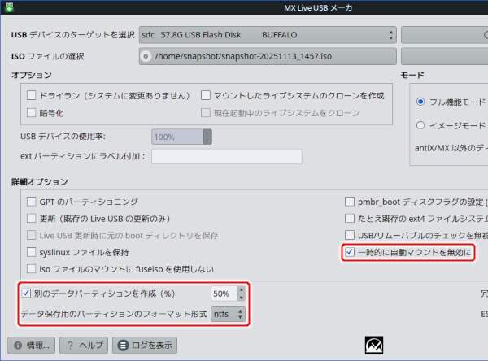The image size is (488, 361).
Task: Open the 情報 (About) button
Action: pyautogui.click(x=31, y=345)
